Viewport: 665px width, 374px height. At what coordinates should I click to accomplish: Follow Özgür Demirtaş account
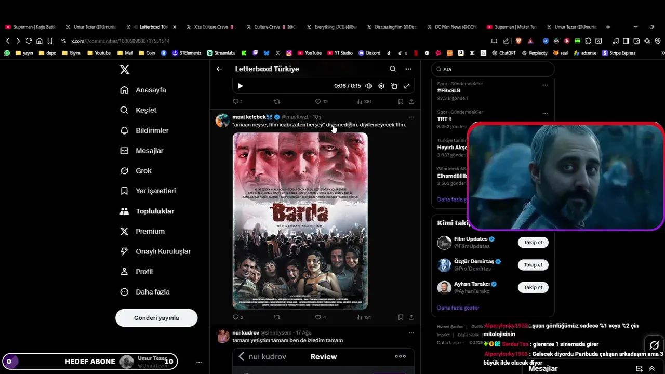[x=533, y=265]
